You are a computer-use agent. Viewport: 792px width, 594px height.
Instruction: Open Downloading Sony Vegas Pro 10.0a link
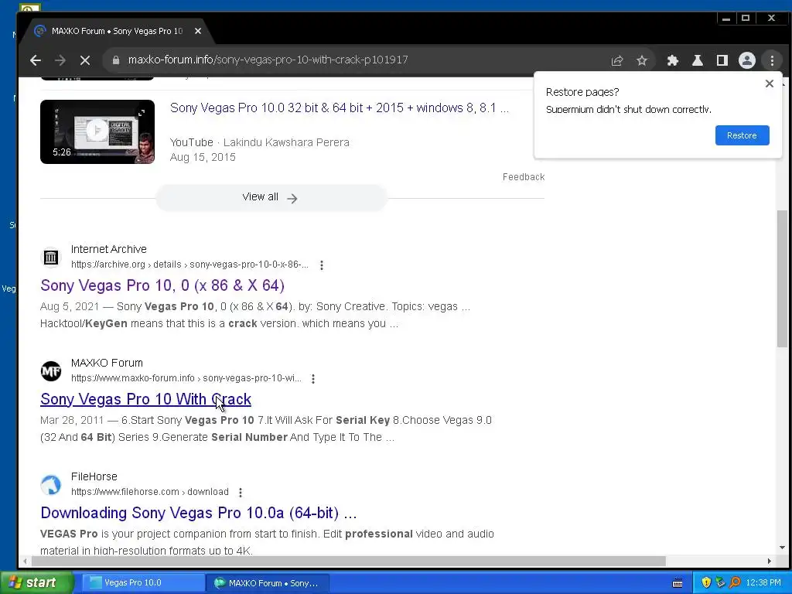tap(199, 513)
